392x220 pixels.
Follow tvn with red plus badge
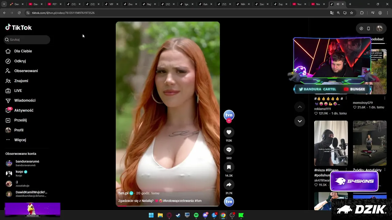pos(229,121)
